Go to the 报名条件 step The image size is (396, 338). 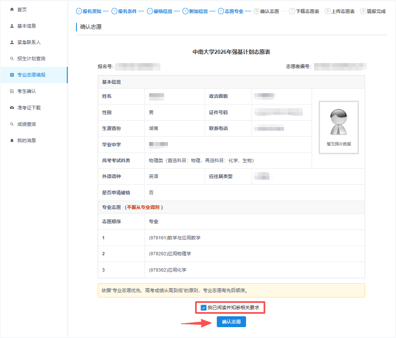(x=124, y=11)
